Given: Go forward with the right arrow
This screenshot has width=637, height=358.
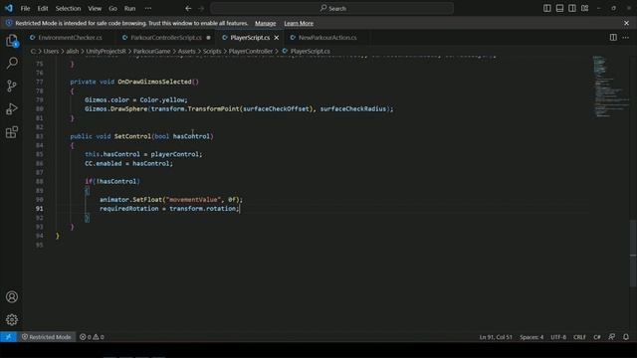Looking at the screenshot, I should point(201,8).
